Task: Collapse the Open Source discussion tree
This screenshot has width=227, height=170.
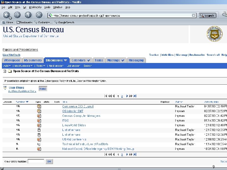Action: (x=5, y=71)
